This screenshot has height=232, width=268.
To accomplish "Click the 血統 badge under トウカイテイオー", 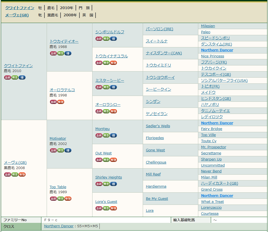I will 53,53.
